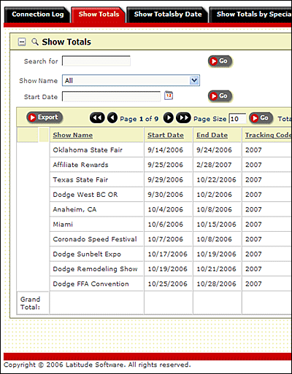Focus the Start Date input field
Screen dimensions: 292x374
(112, 96)
